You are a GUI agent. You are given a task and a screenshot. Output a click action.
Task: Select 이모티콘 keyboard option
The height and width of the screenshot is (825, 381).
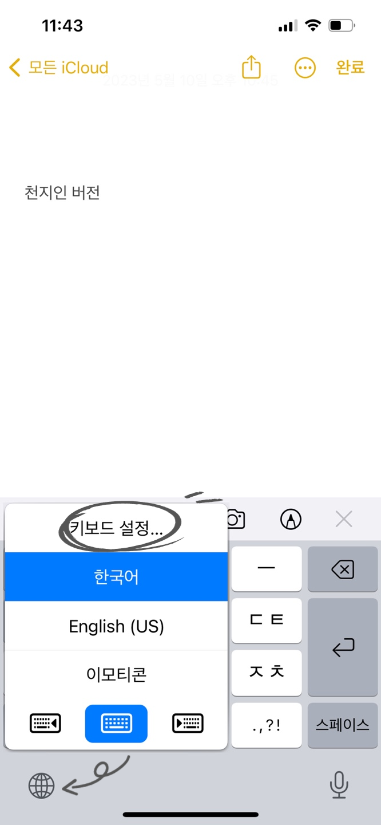tap(116, 674)
